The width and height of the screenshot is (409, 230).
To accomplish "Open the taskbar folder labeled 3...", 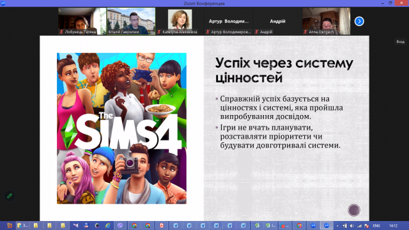I will [x=22, y=226].
